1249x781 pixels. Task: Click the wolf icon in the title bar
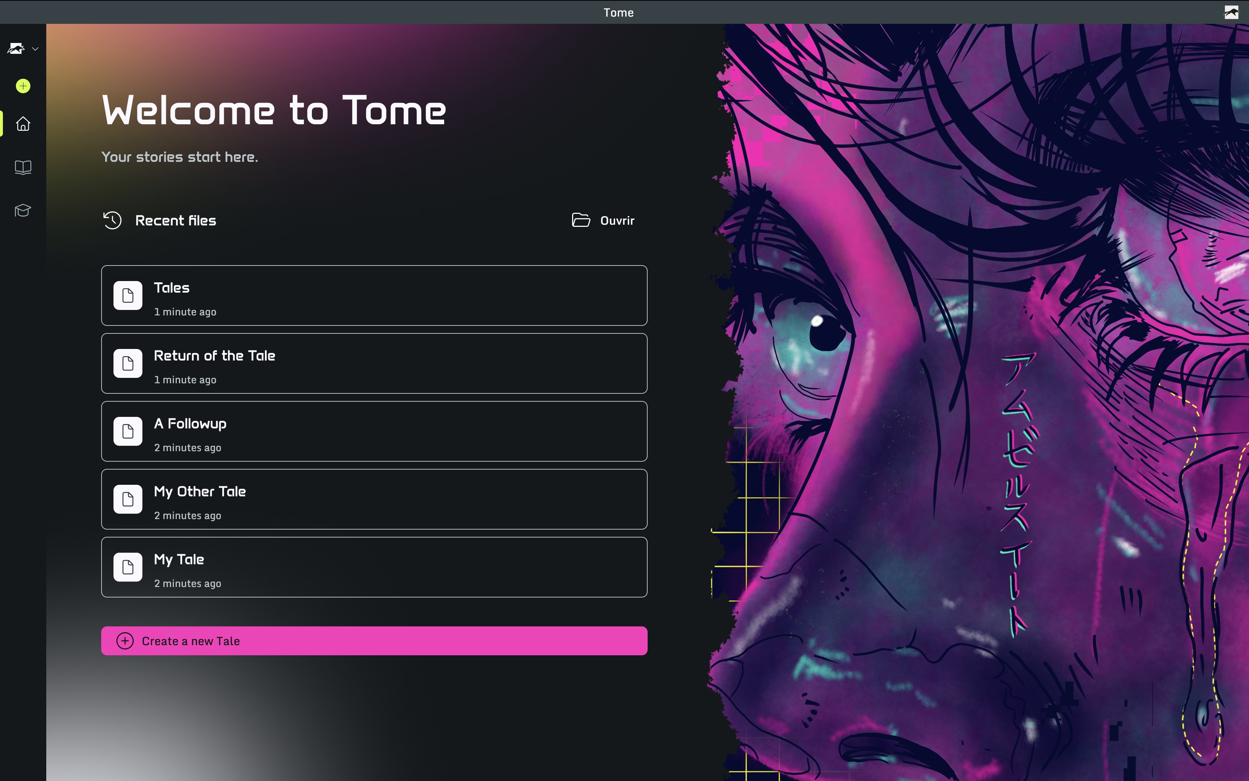coord(1231,12)
